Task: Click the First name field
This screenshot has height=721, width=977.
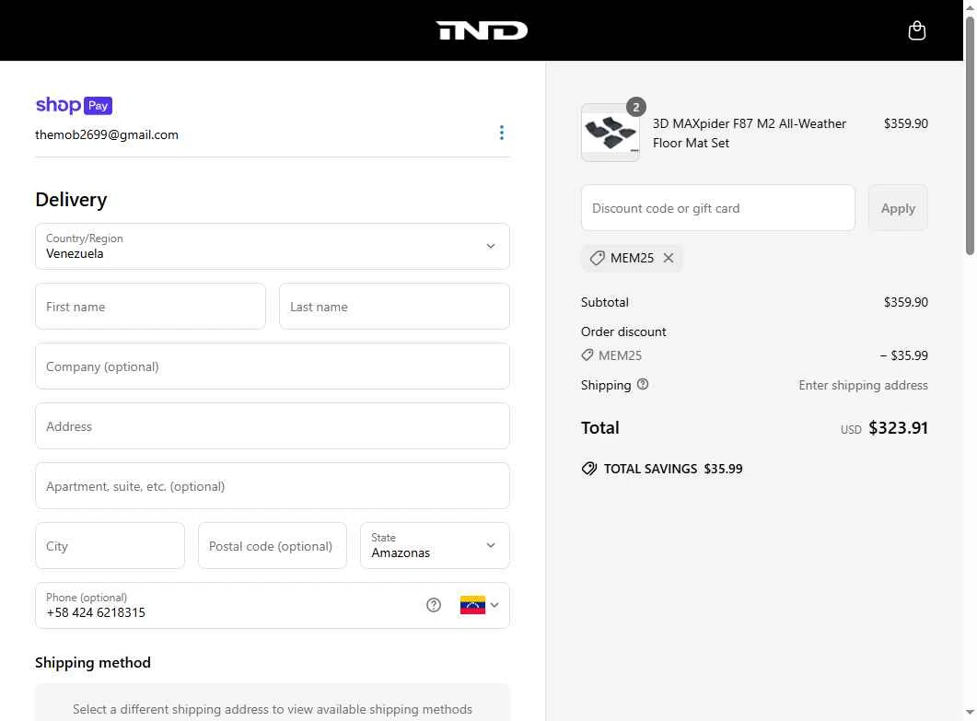Action: [150, 307]
